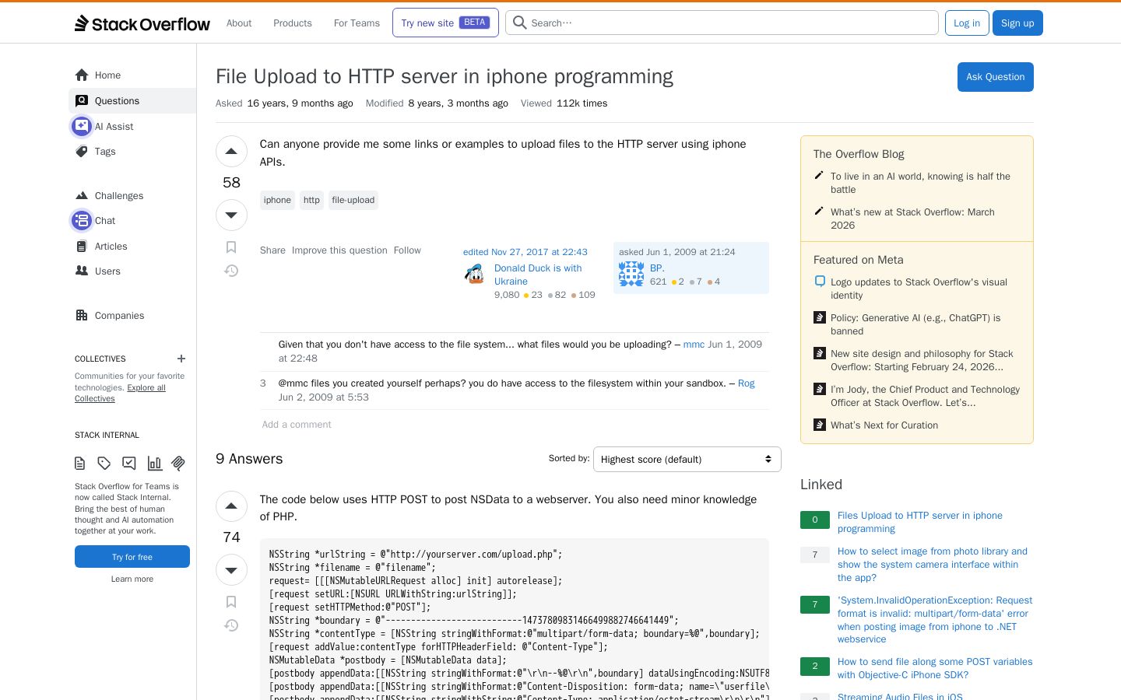The height and width of the screenshot is (700, 1121).
Task: Click the Challenges icon in sidebar
Action: pyautogui.click(x=82, y=196)
